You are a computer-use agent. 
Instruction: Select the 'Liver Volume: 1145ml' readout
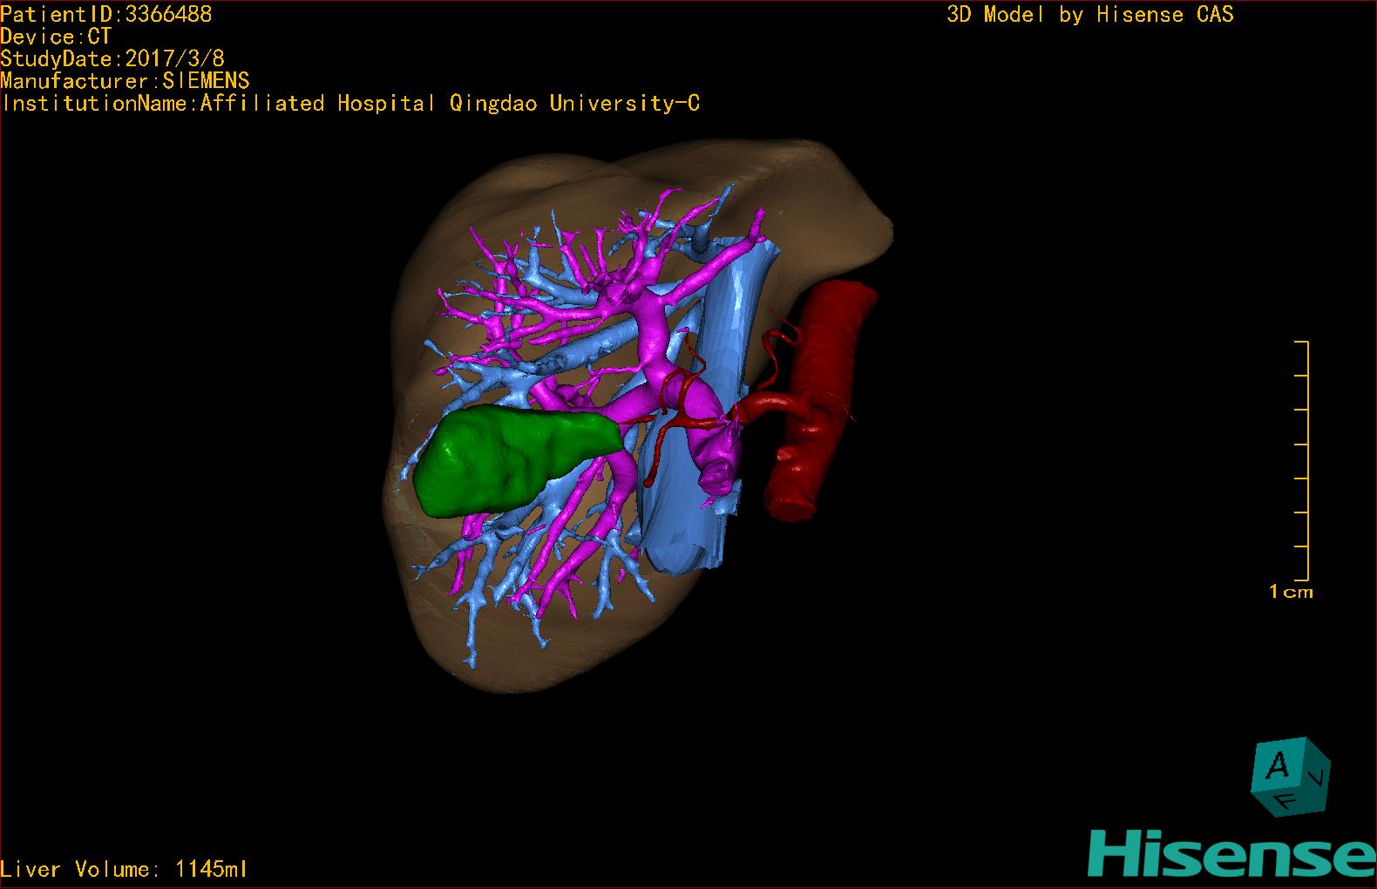pos(124,869)
